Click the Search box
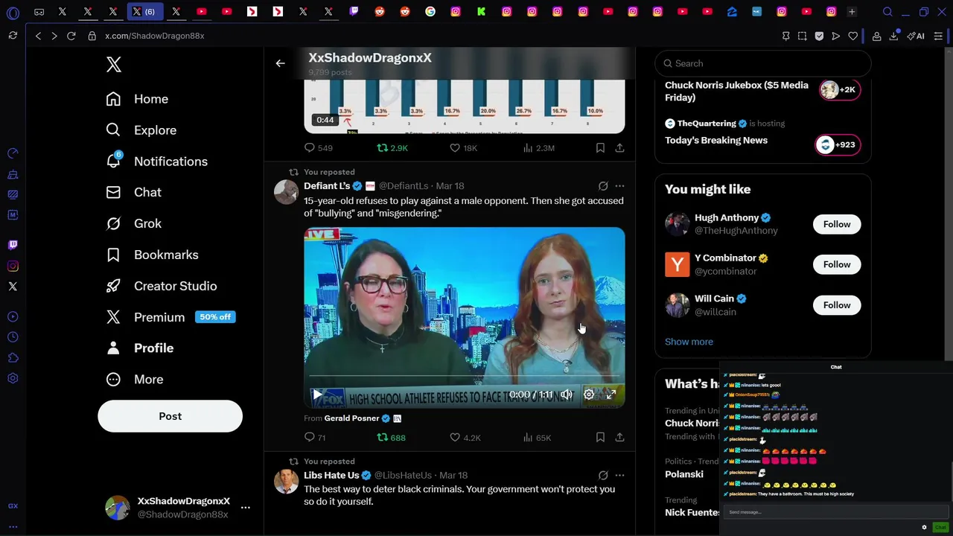953x536 pixels. point(762,63)
